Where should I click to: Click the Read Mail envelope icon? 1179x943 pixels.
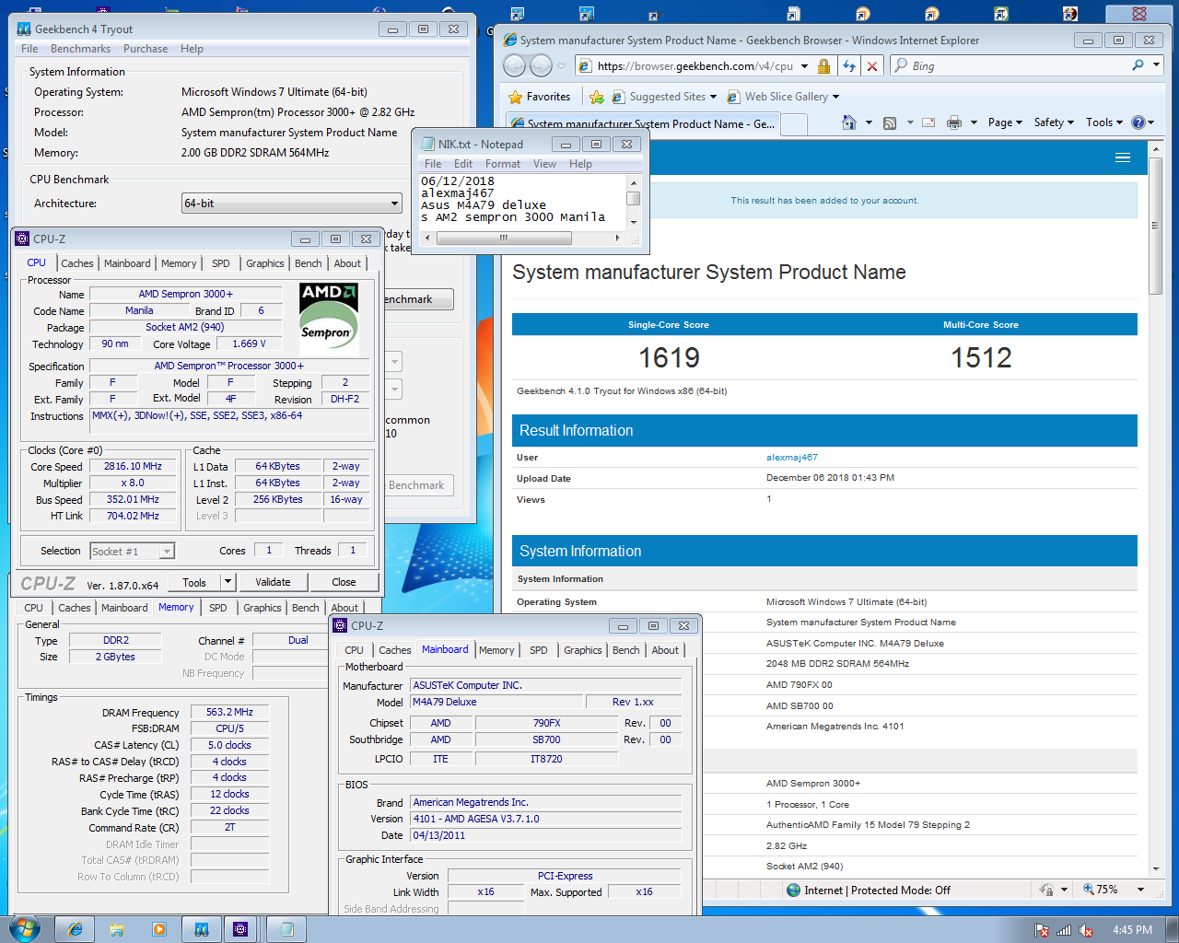point(928,122)
